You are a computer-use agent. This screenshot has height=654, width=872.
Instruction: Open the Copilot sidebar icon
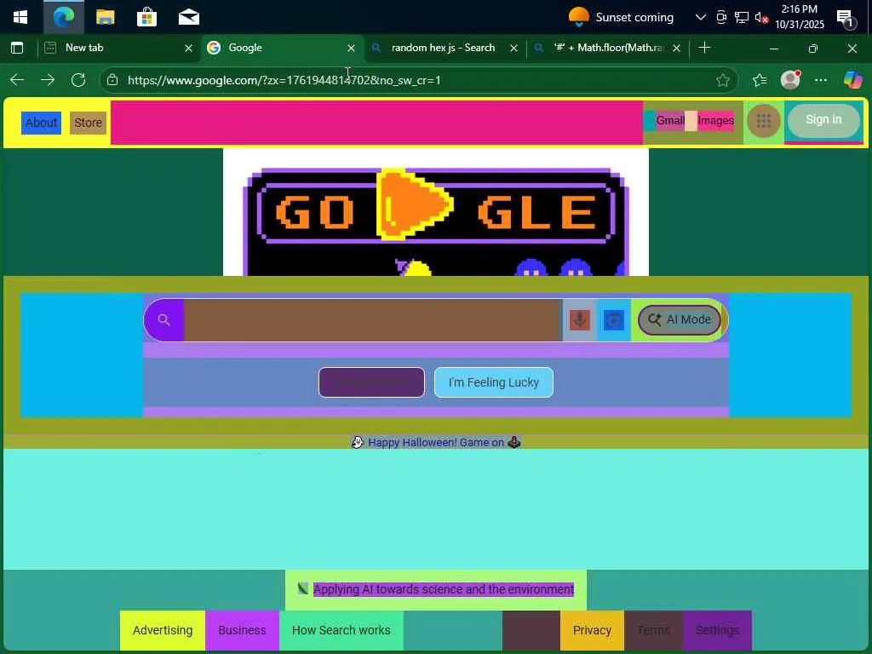(852, 80)
